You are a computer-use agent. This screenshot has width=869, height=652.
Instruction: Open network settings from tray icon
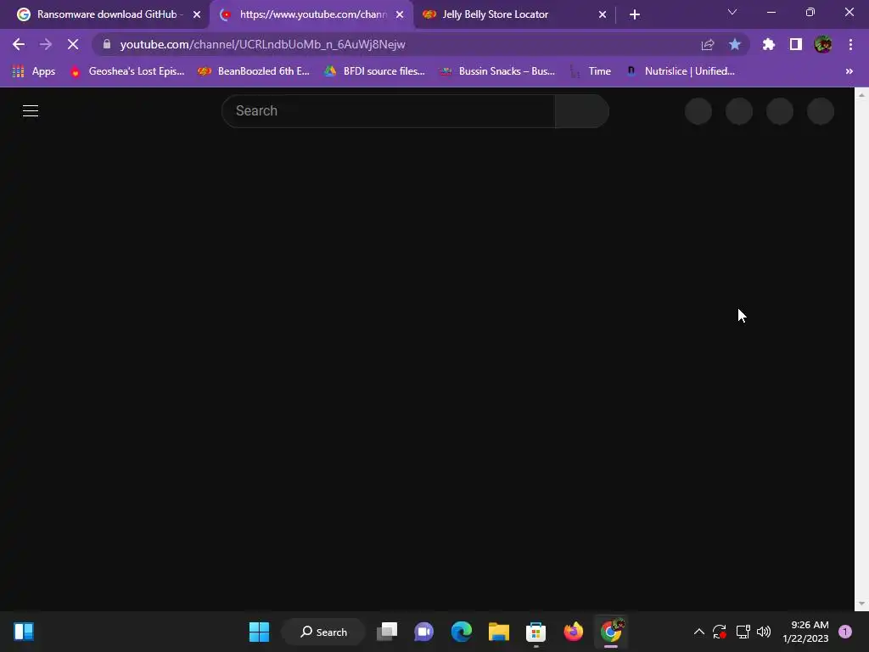pos(743,632)
